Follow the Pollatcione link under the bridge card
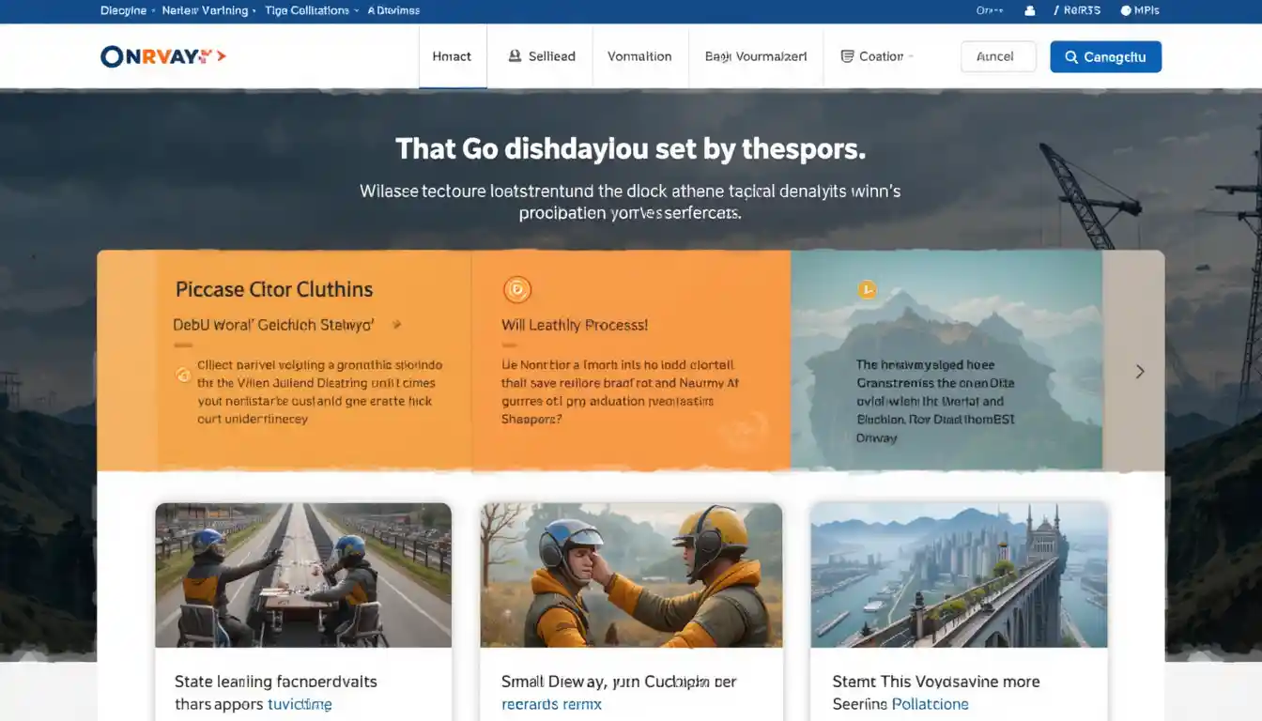This screenshot has width=1262, height=721. (930, 704)
